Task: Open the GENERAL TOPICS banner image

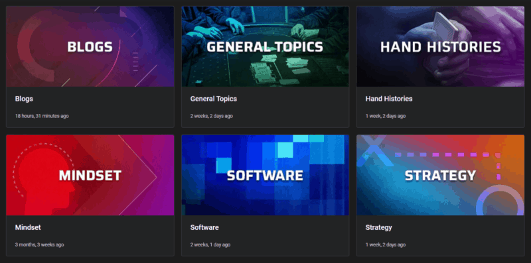Action: (265, 46)
